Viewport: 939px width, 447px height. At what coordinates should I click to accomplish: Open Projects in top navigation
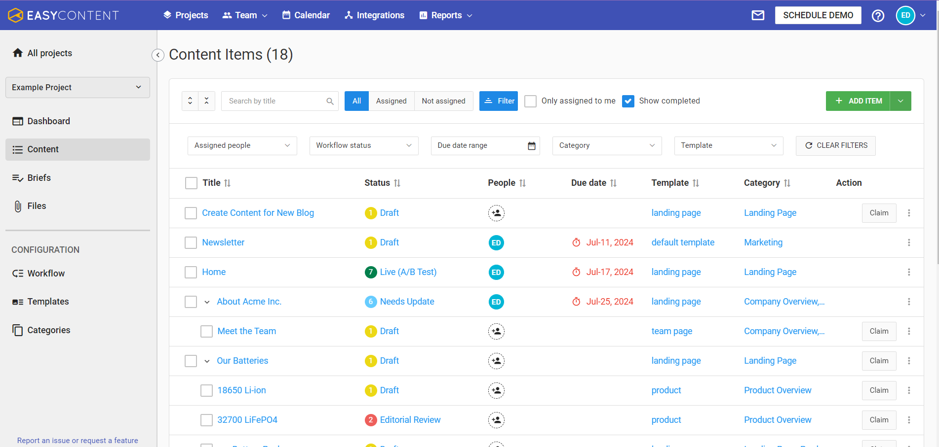pos(186,15)
